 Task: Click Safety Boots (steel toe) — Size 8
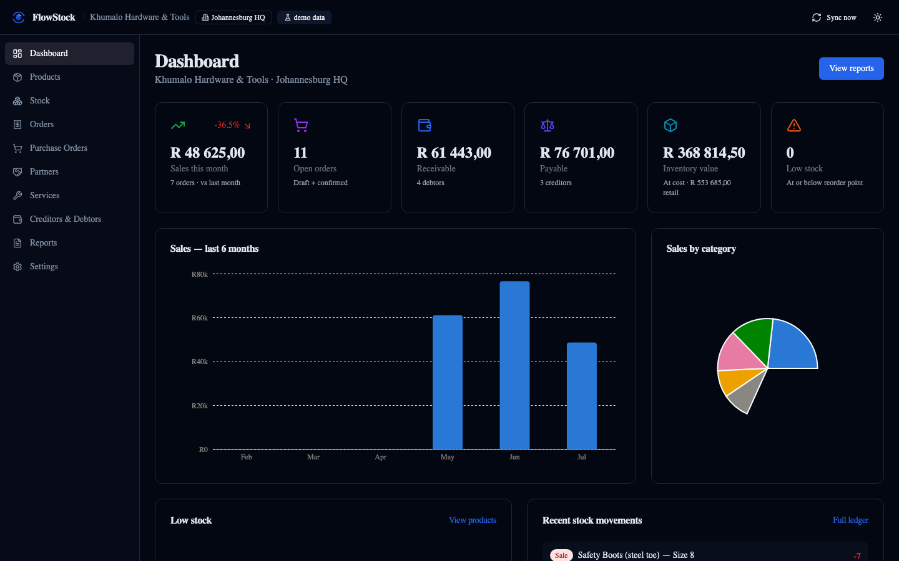[636, 555]
